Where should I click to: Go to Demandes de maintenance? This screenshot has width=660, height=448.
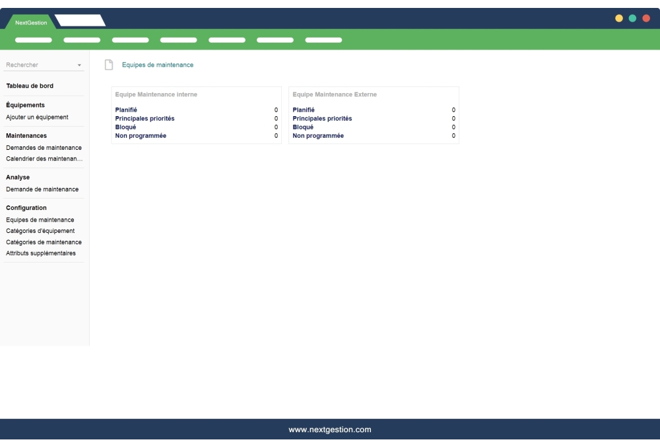point(44,147)
